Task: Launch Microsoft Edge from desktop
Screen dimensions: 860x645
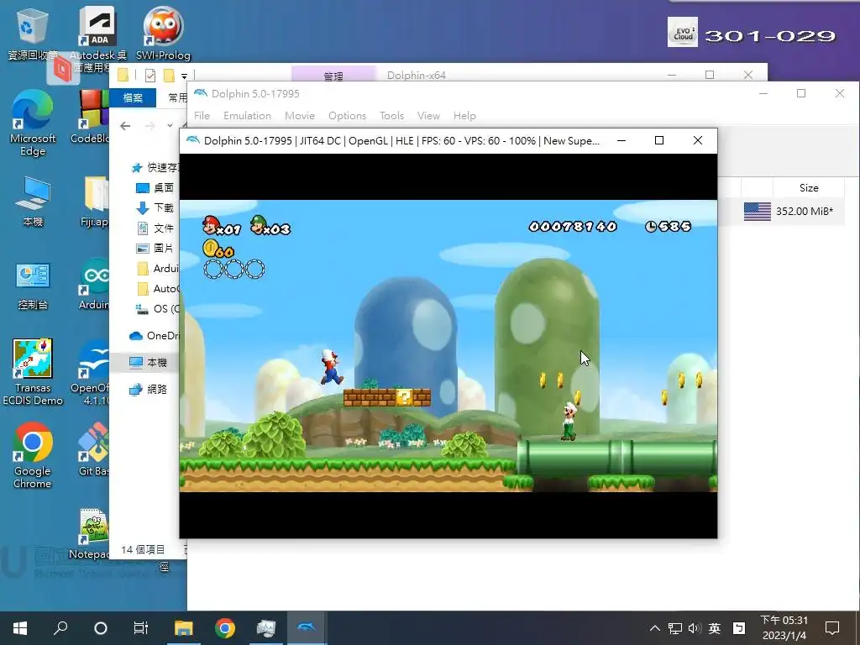Action: coord(33,123)
